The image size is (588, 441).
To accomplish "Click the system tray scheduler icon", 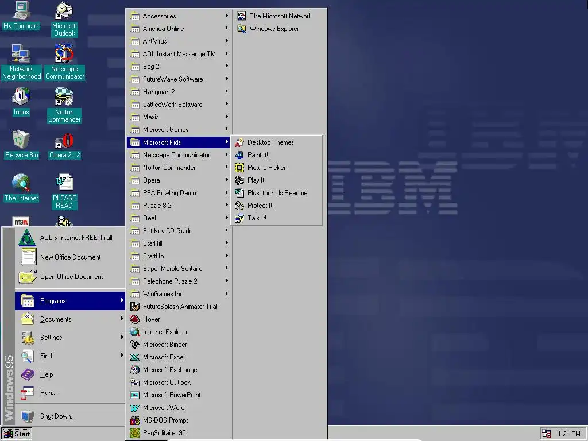I will tap(547, 434).
